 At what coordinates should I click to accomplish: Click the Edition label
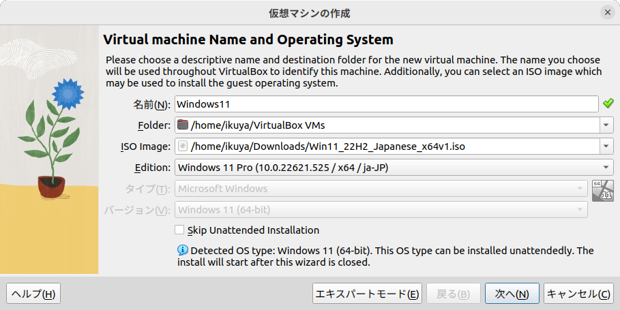click(x=153, y=168)
